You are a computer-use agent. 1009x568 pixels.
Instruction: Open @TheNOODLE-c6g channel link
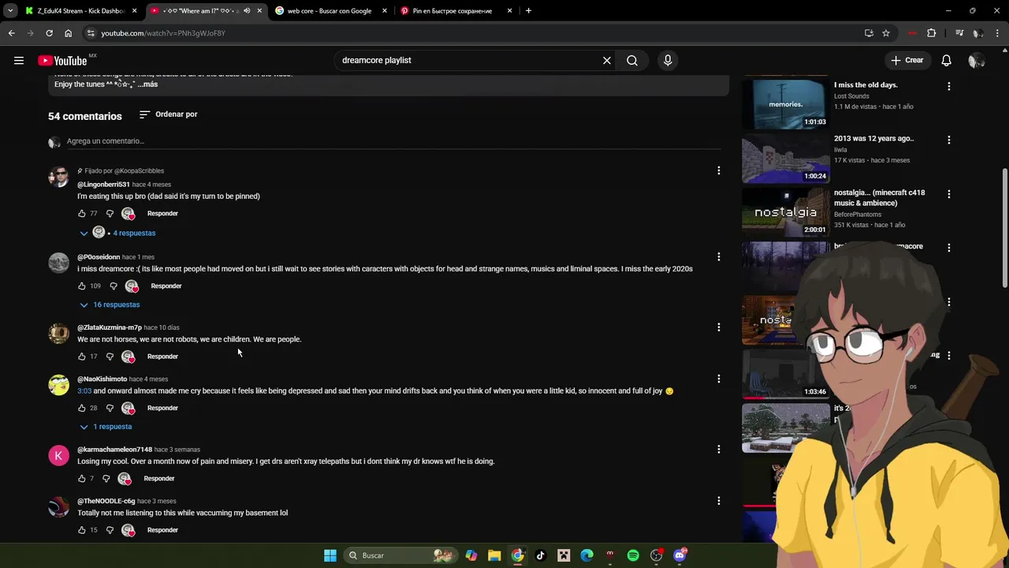coord(106,501)
